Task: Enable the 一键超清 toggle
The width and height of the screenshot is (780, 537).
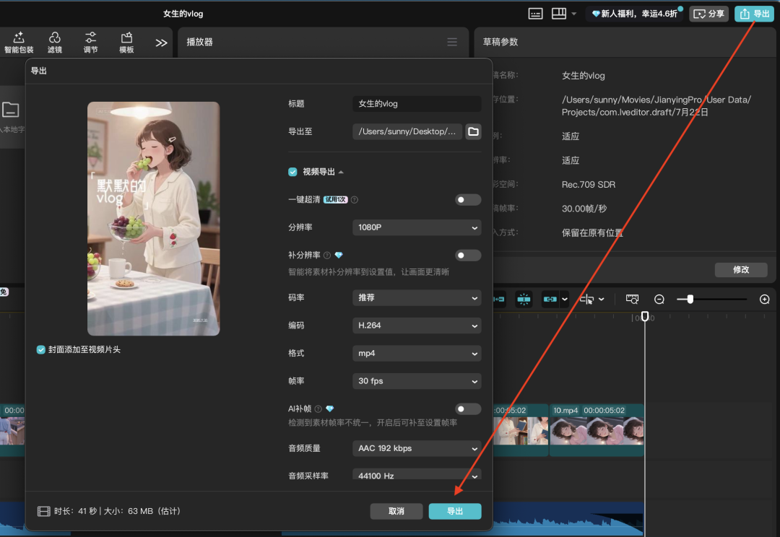Action: pos(467,200)
